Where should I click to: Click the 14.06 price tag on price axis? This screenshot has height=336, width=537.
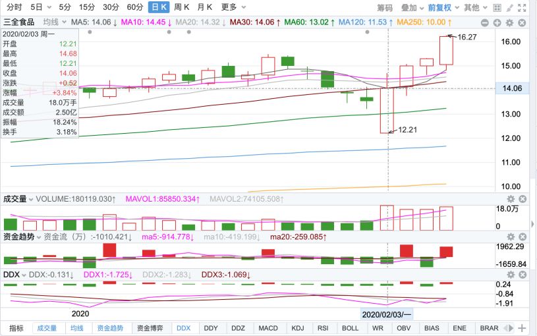pyautogui.click(x=512, y=88)
